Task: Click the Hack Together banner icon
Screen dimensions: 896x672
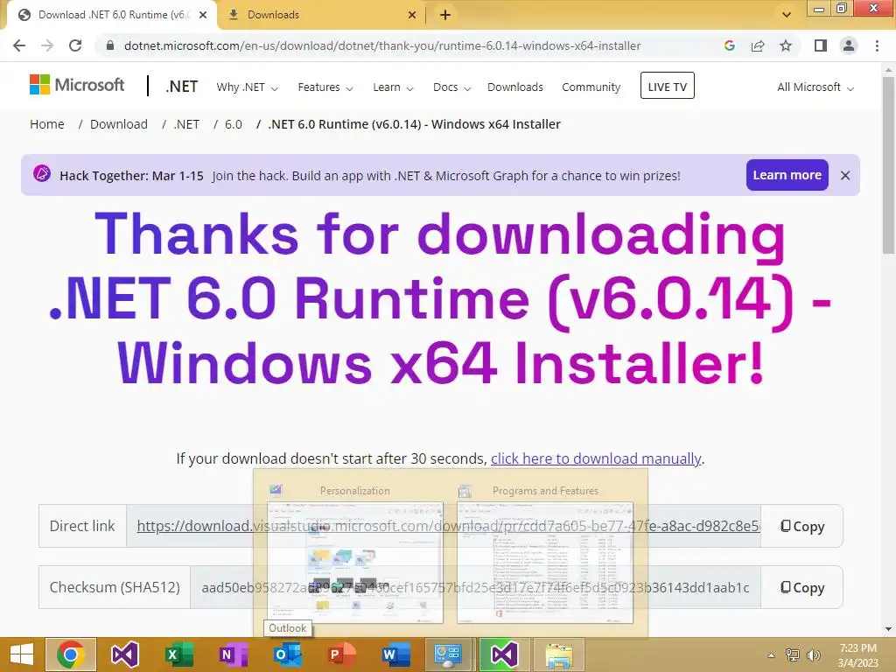Action: 42,173
